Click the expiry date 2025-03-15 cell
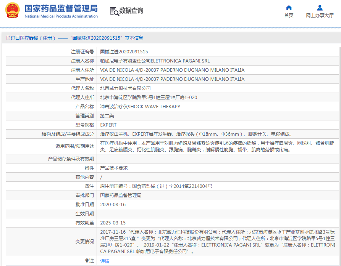The height and width of the screenshot is (266, 341). point(113,223)
